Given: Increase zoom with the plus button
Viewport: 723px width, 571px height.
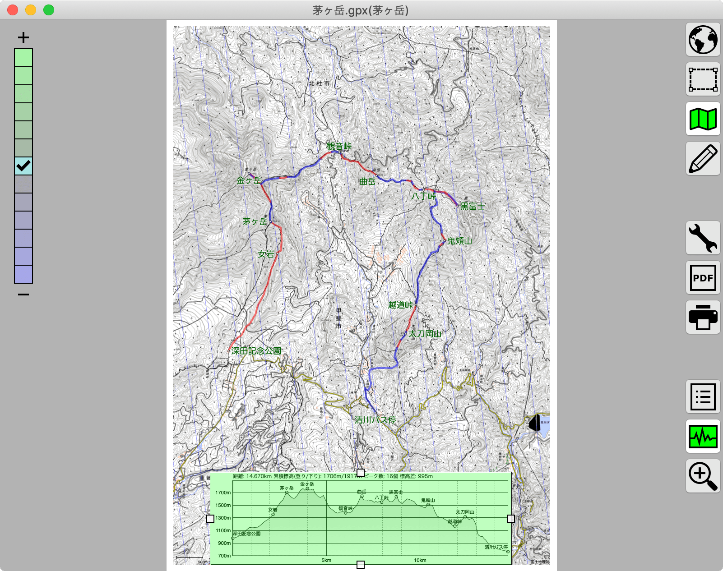Looking at the screenshot, I should point(23,37).
